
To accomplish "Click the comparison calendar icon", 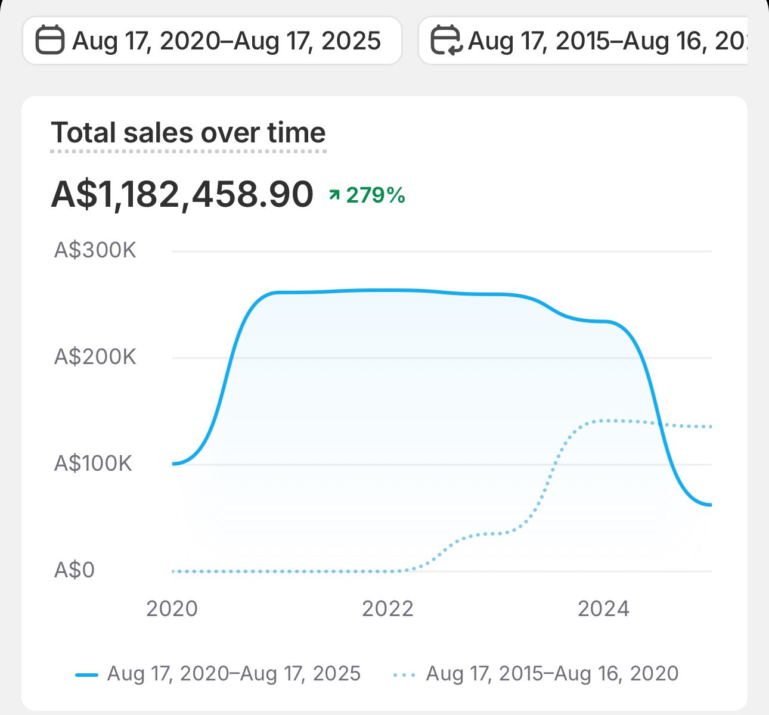I will (445, 41).
